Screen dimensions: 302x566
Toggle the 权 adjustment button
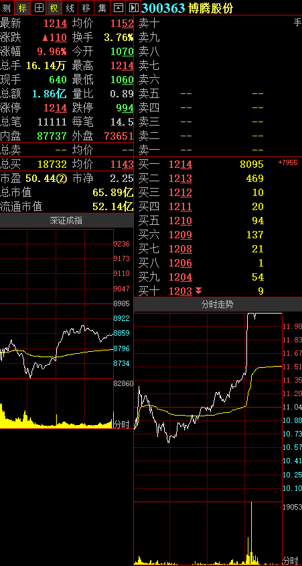[54, 7]
